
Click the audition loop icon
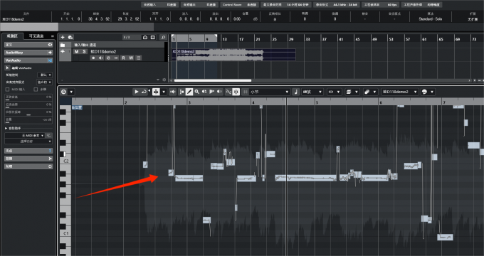(x=144, y=92)
